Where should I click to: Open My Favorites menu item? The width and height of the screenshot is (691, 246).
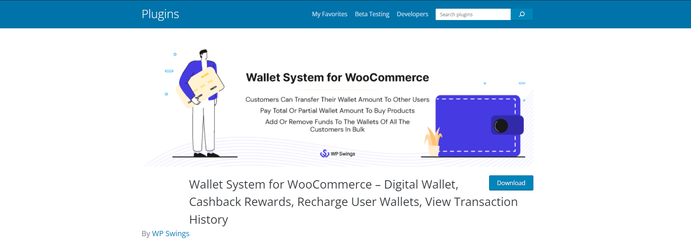[x=330, y=14]
